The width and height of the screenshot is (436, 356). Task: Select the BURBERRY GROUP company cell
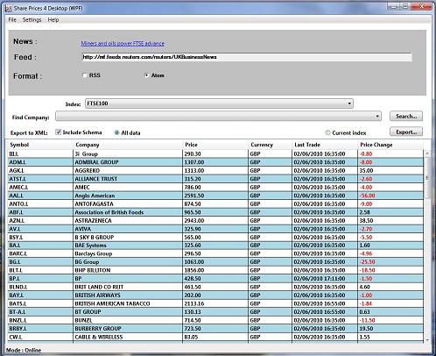point(128,329)
